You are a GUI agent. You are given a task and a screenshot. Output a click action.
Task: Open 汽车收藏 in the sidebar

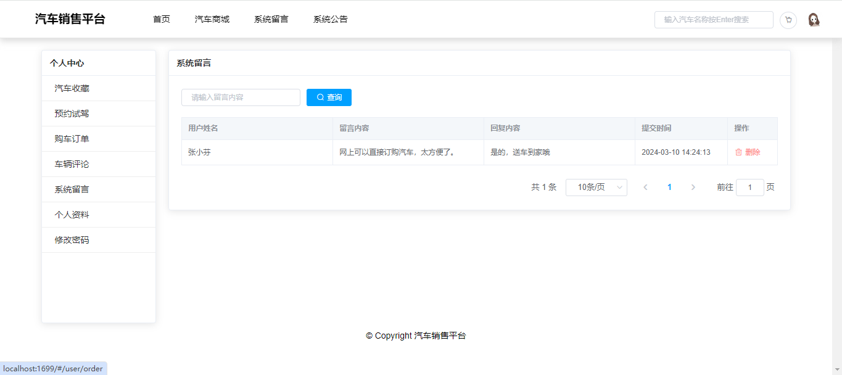click(72, 88)
